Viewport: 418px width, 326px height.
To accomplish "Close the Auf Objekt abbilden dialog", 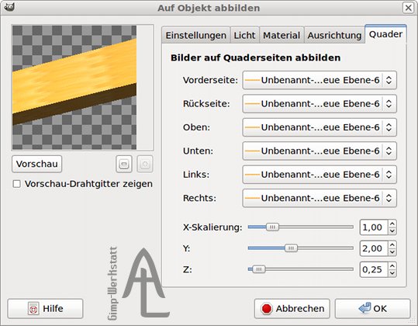I will coord(408,8).
